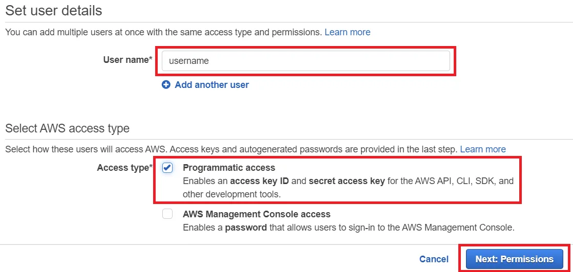Click the Select AWS access type heading
This screenshot has height=272, width=573.
coord(68,128)
